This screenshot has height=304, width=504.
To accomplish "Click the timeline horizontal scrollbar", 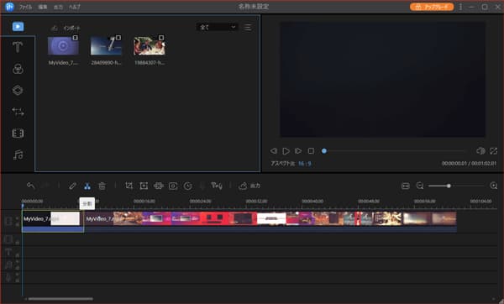I will click(x=60, y=299).
